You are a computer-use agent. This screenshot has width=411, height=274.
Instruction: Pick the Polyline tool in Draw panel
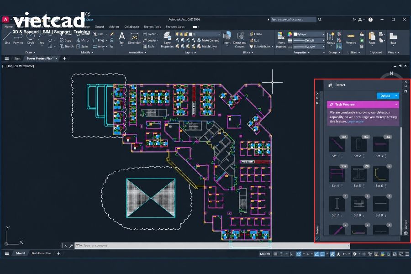(18, 38)
